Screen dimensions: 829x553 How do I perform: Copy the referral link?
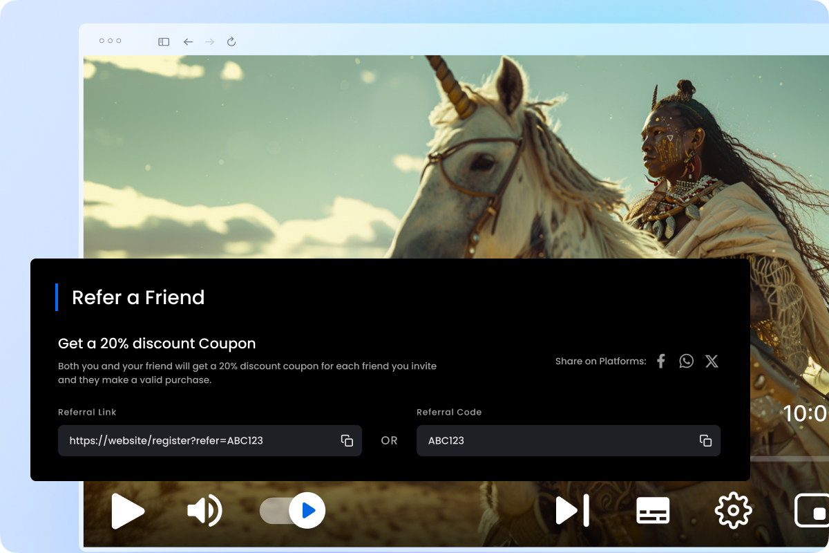[x=346, y=440]
